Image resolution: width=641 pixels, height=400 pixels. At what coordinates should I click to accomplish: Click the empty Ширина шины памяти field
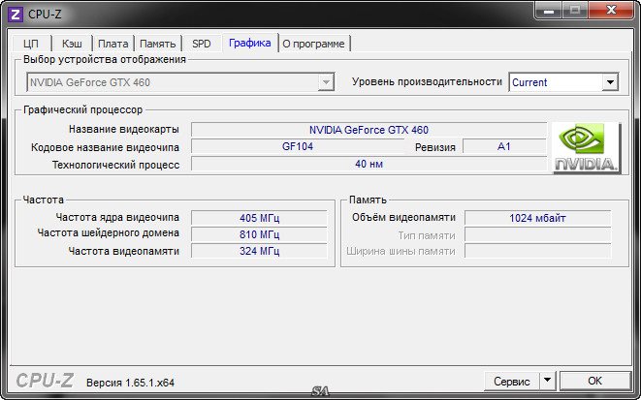point(537,251)
